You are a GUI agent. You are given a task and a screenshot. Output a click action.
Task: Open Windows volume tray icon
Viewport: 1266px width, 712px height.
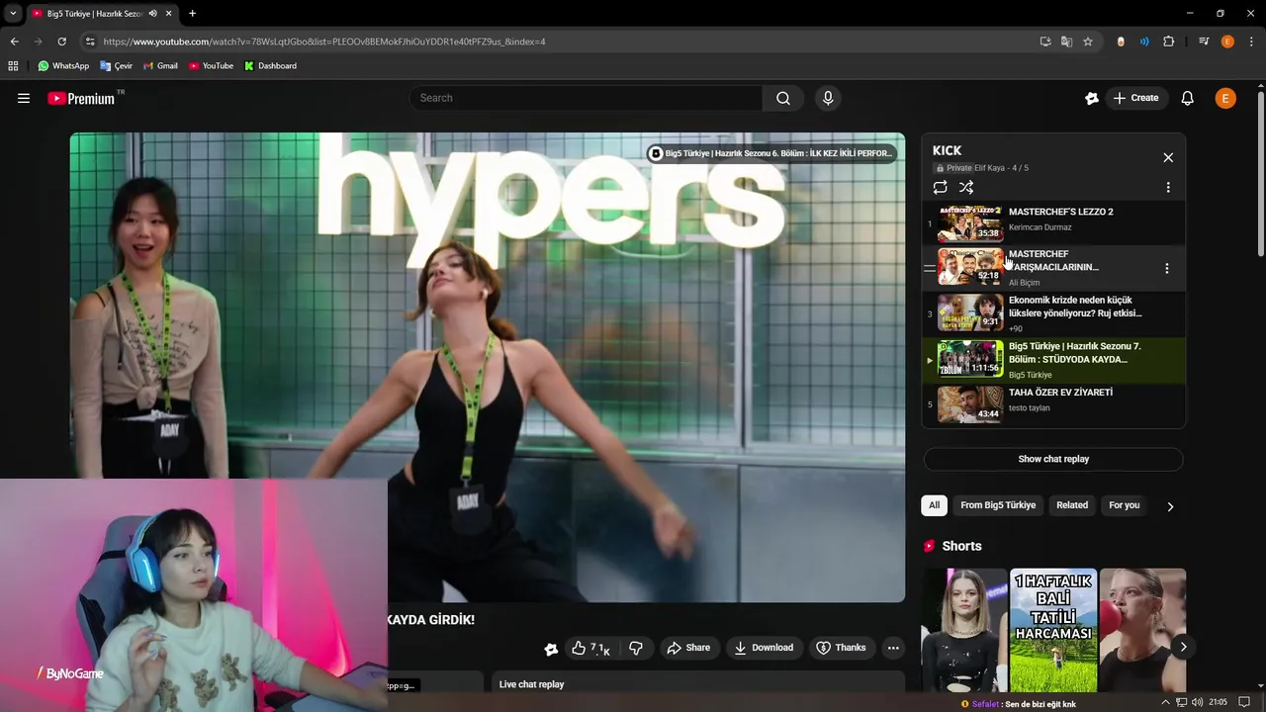[x=1198, y=702]
